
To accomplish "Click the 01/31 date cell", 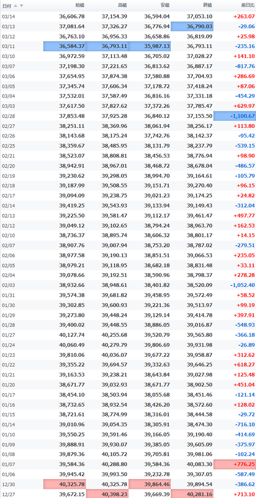I will pos(7,295).
